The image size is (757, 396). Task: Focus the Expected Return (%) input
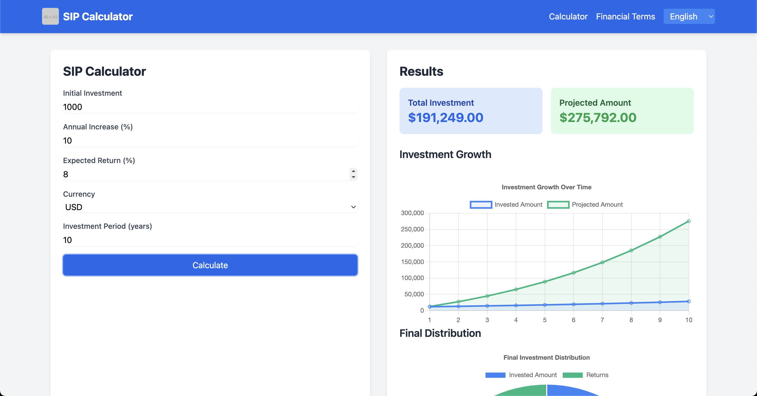point(210,174)
